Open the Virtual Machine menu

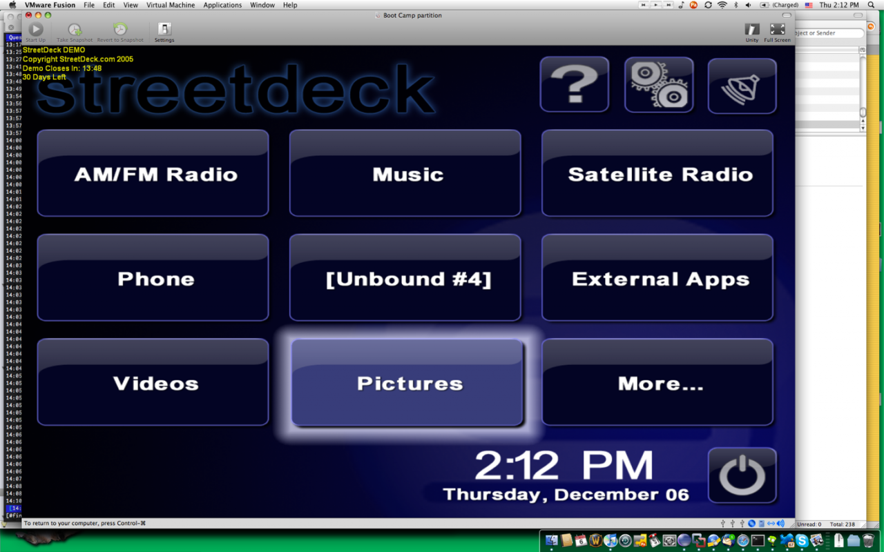(x=171, y=5)
